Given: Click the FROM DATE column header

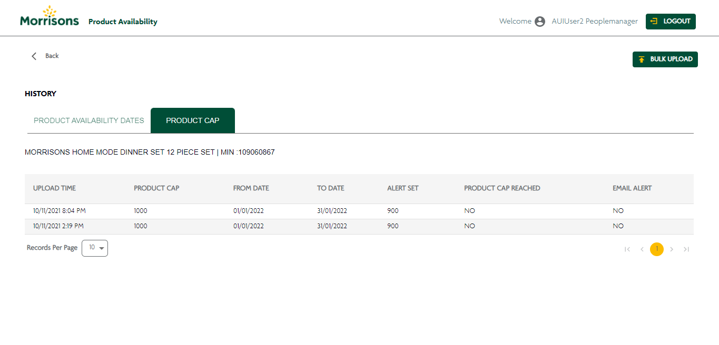Looking at the screenshot, I should pyautogui.click(x=251, y=188).
